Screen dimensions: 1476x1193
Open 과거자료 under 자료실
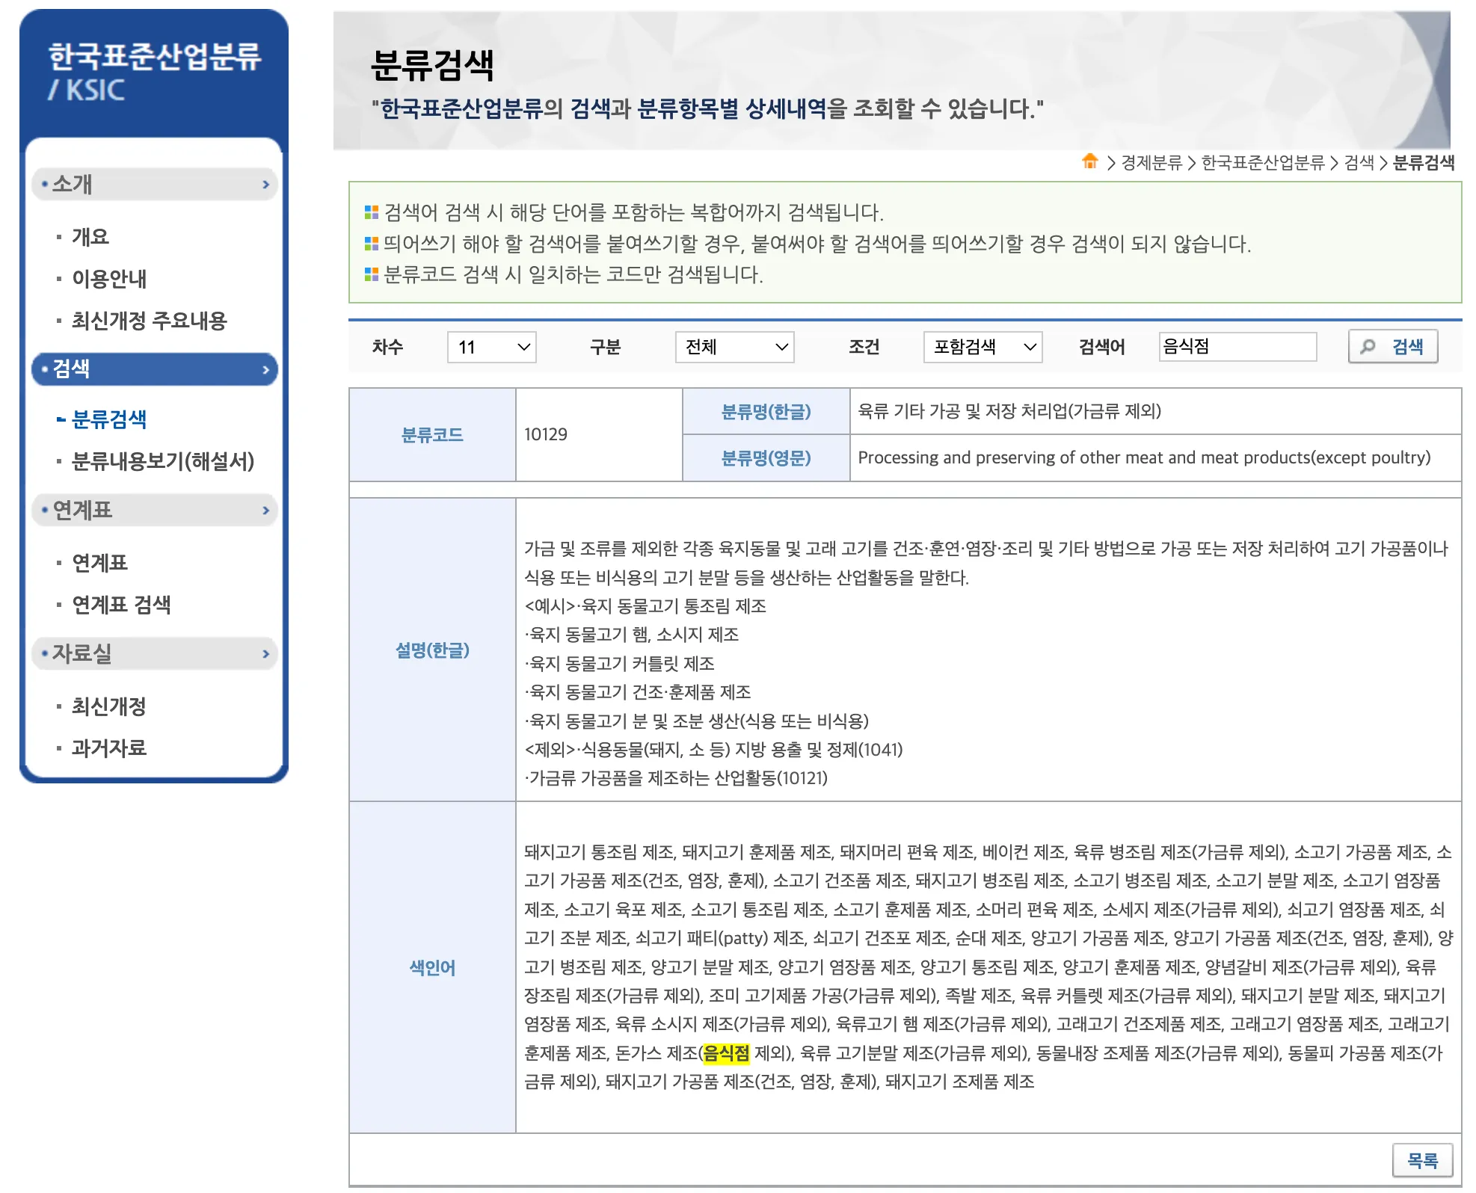click(109, 748)
